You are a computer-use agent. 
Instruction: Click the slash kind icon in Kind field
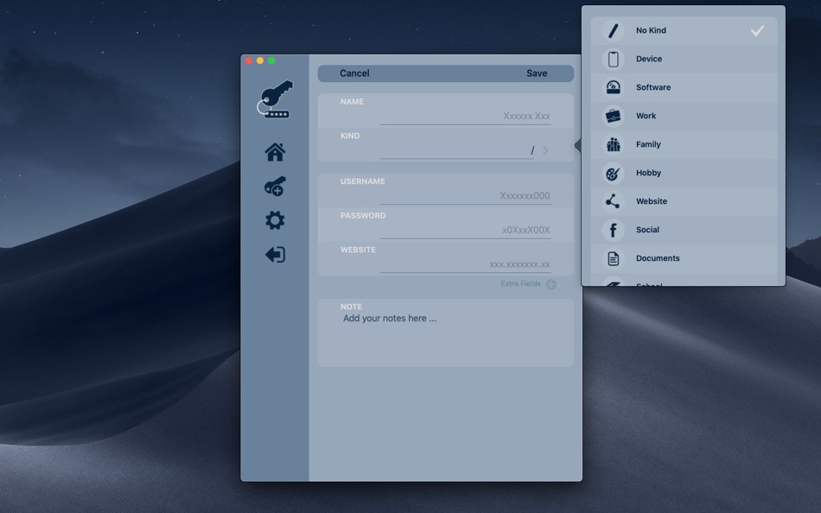tap(532, 151)
